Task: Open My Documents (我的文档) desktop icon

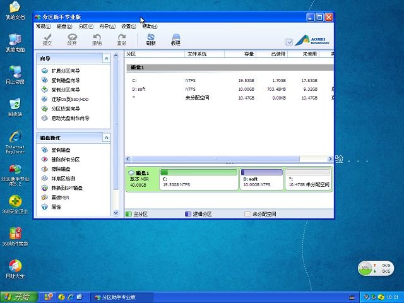Action: [15, 11]
